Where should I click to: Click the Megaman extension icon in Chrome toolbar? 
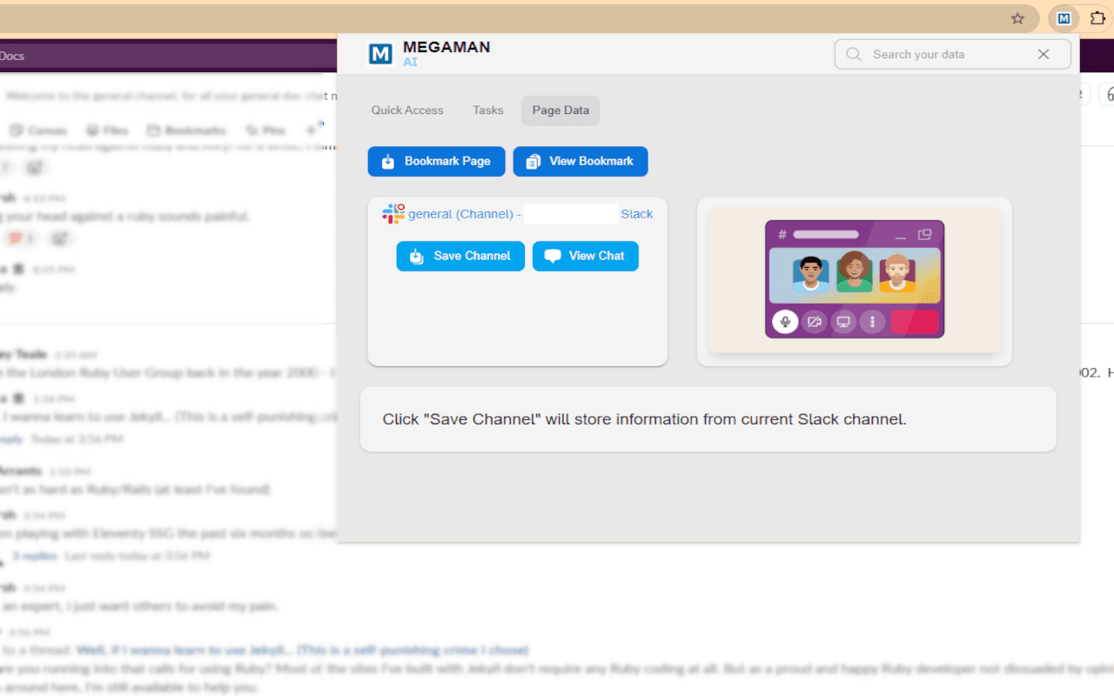(x=1064, y=18)
